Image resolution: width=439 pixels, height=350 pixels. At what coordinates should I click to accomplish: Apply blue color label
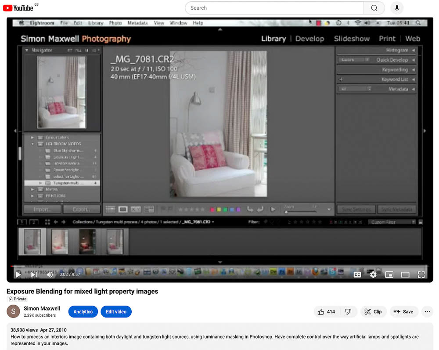[231, 209]
